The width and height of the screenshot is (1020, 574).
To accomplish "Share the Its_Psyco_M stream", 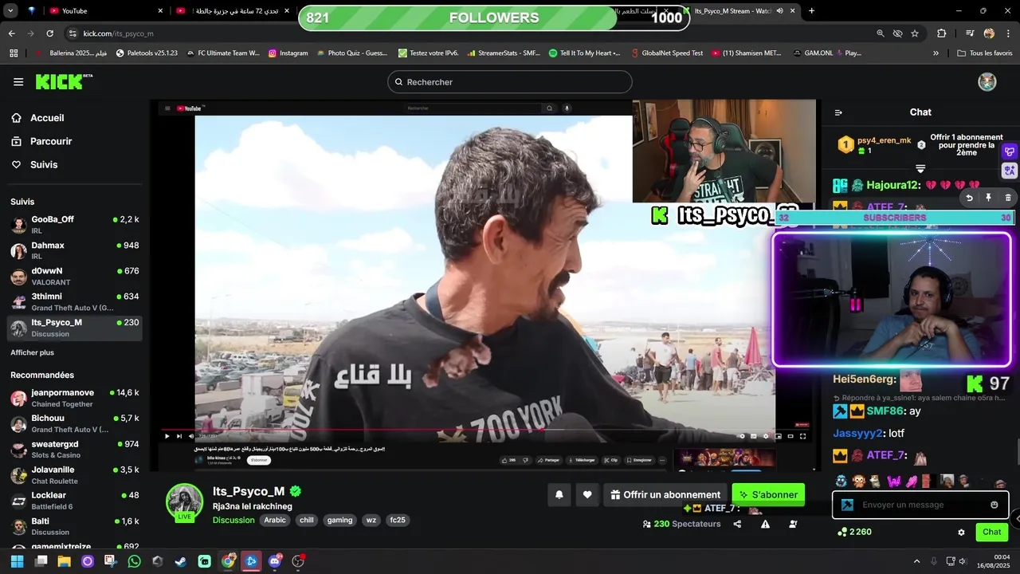I will [737, 524].
